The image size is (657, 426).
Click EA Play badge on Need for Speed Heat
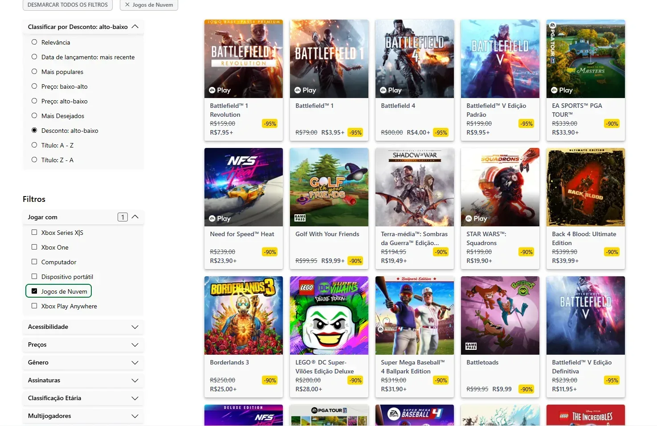coord(220,218)
